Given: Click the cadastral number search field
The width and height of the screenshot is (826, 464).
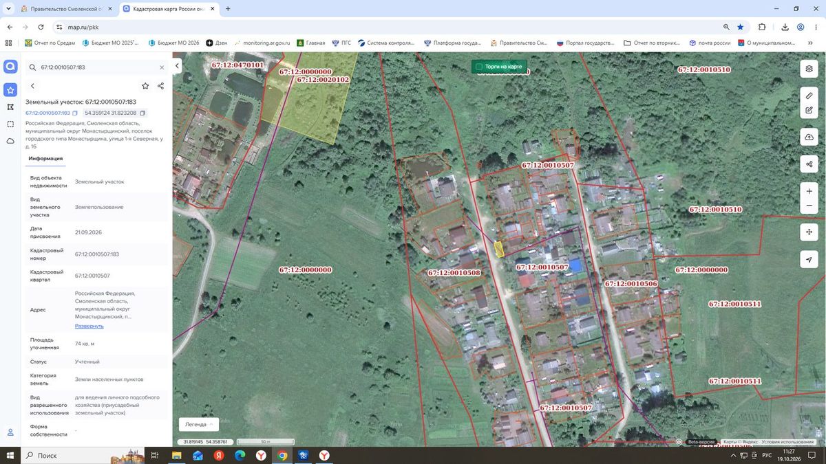Looking at the screenshot, I should click(96, 67).
